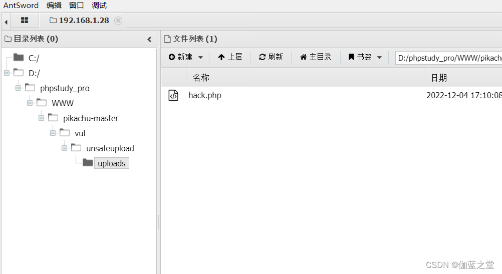Collapse the WWW tree node
Viewport: 502px width, 274px height.
[x=30, y=103]
